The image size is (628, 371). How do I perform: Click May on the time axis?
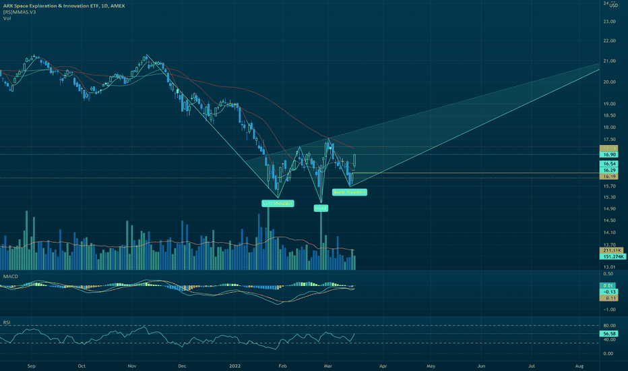[431, 366]
